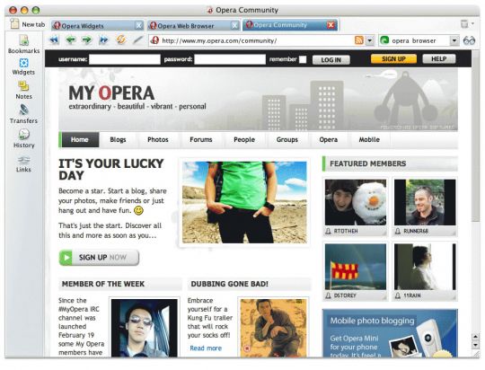
Task: Click the scrollbar down arrow
Action: (x=475, y=344)
